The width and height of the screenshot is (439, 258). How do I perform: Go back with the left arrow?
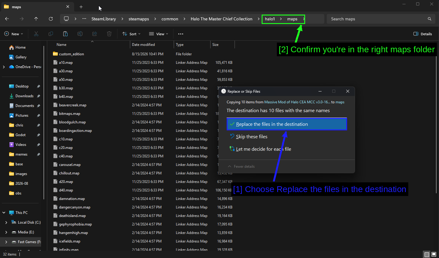pos(7,19)
